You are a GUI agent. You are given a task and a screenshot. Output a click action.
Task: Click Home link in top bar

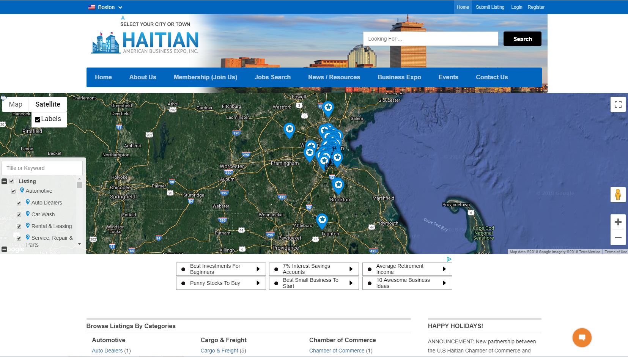(x=463, y=7)
